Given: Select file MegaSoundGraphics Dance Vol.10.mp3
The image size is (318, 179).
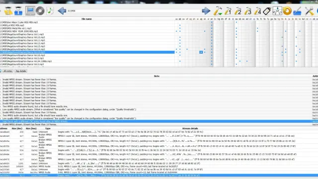Looking at the screenshot, I should [87, 37].
